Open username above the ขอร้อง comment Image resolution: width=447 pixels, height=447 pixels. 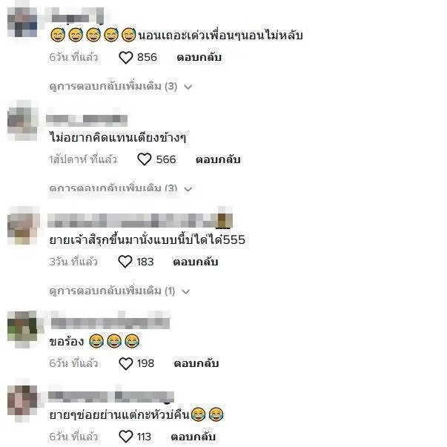(110, 322)
